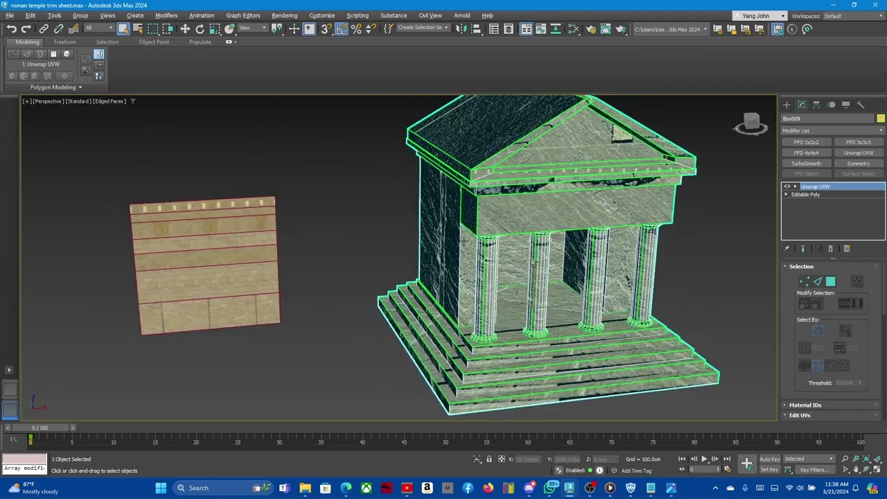Open the Layer Explorer icon
The image size is (887, 499).
point(509,28)
